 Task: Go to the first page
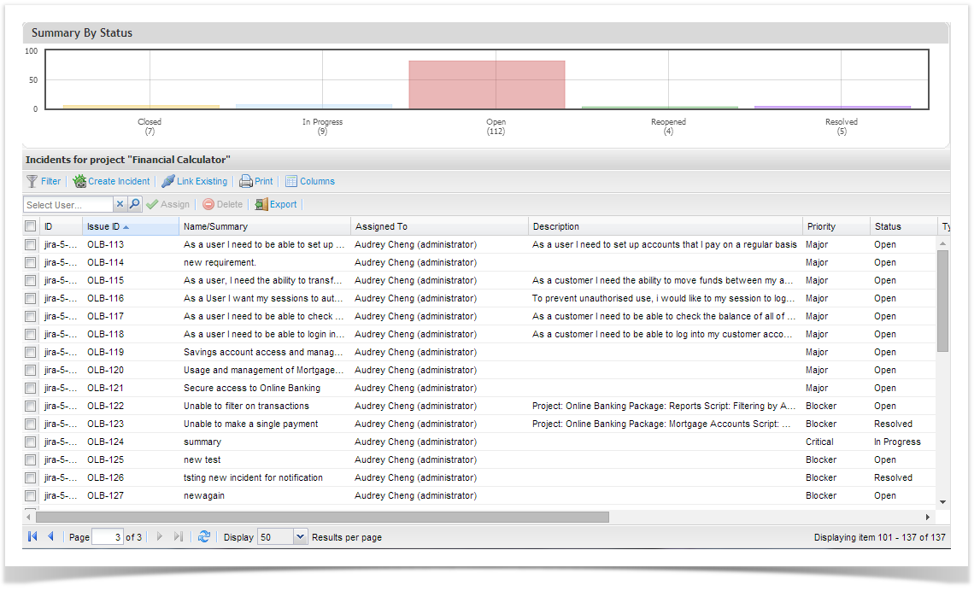click(x=32, y=536)
